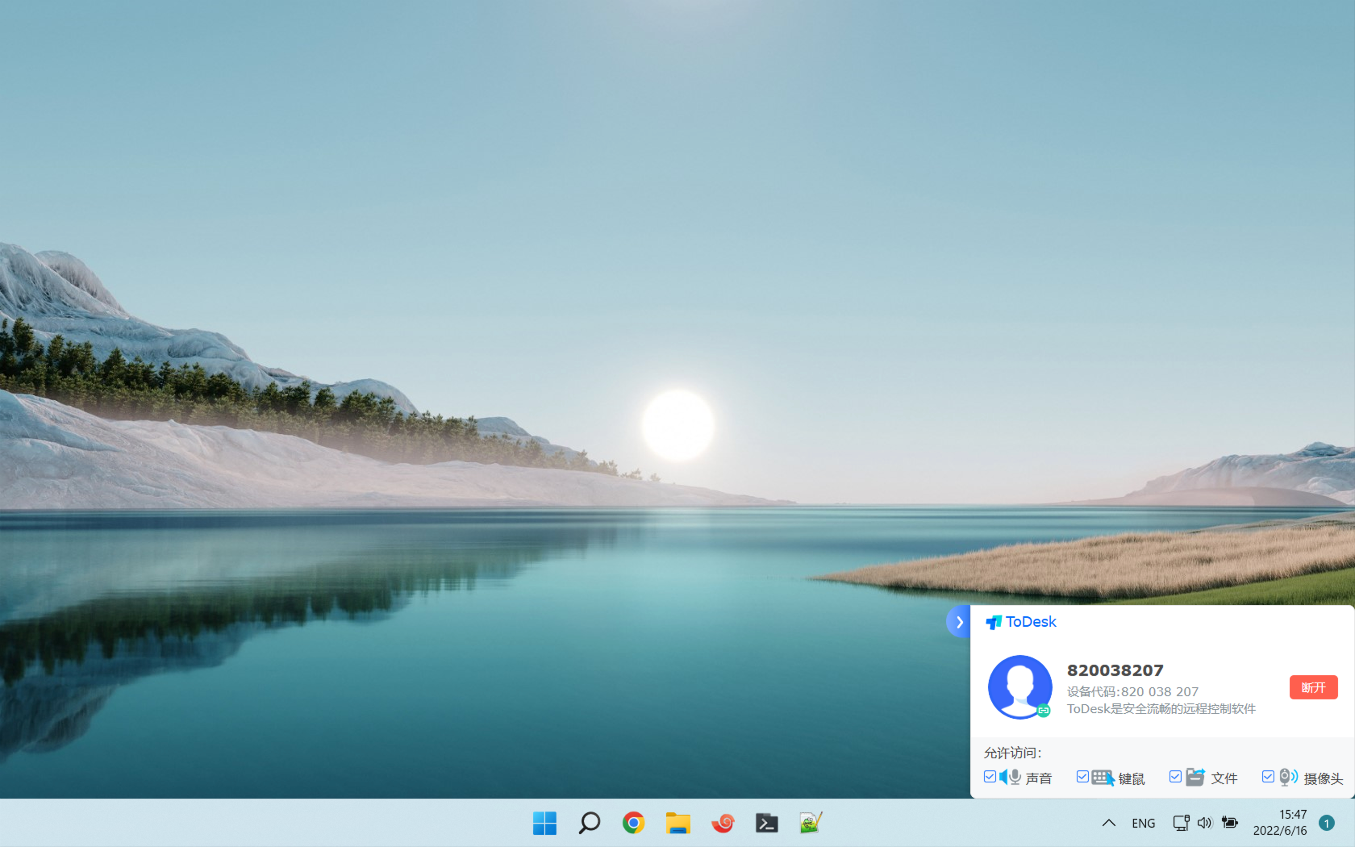
Task: Open Windows Terminal from taskbar
Action: click(767, 823)
